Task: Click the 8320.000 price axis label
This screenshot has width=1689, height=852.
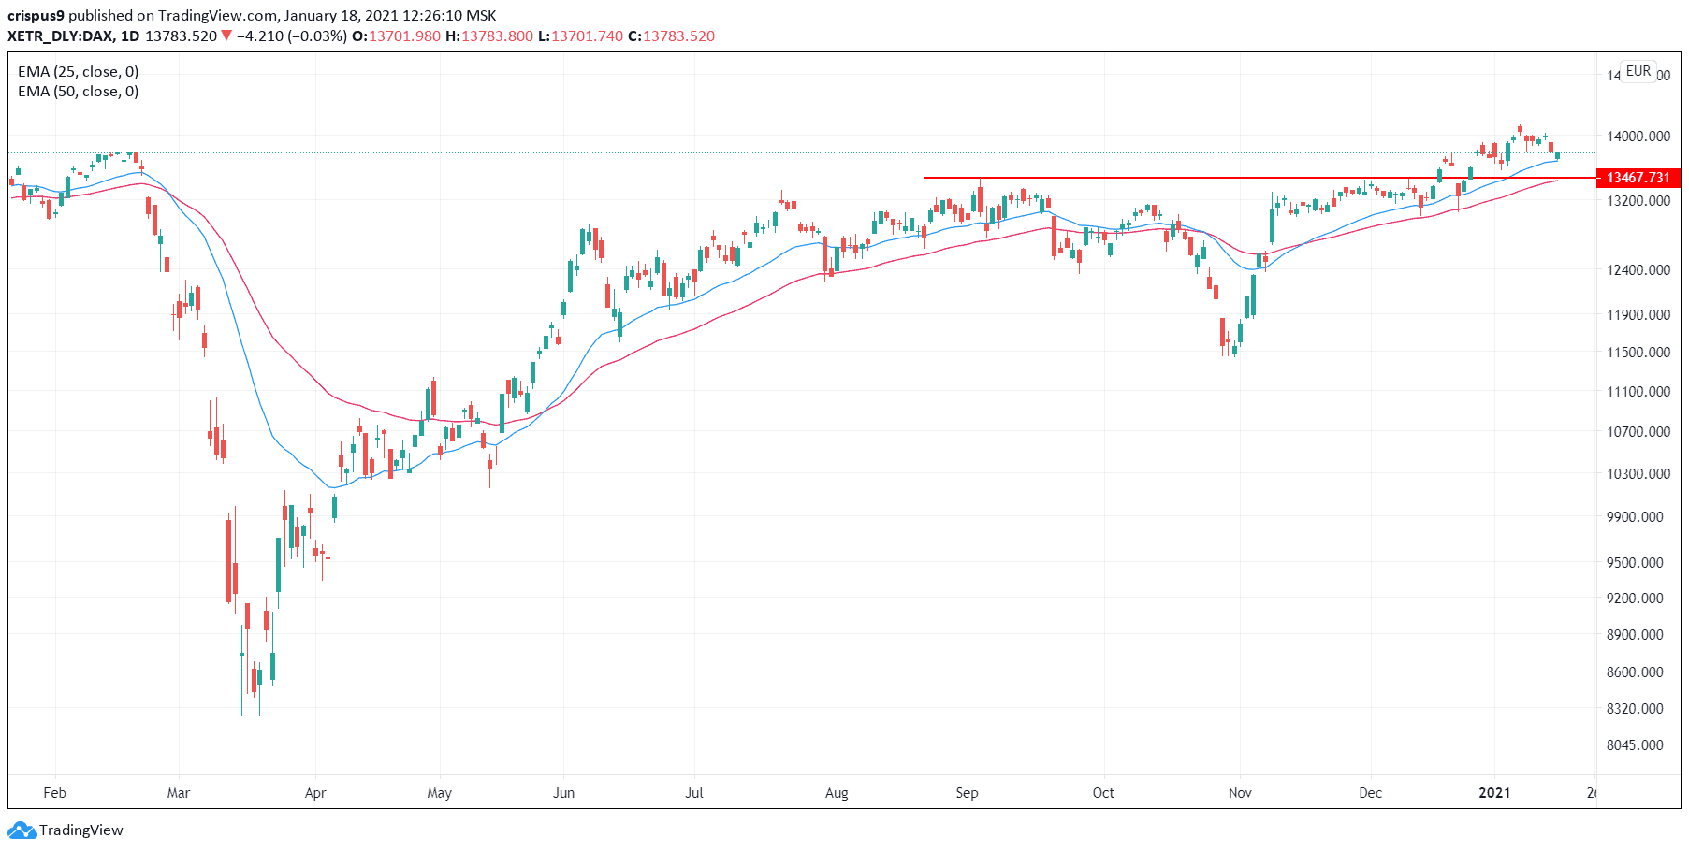Action: pyautogui.click(x=1635, y=708)
